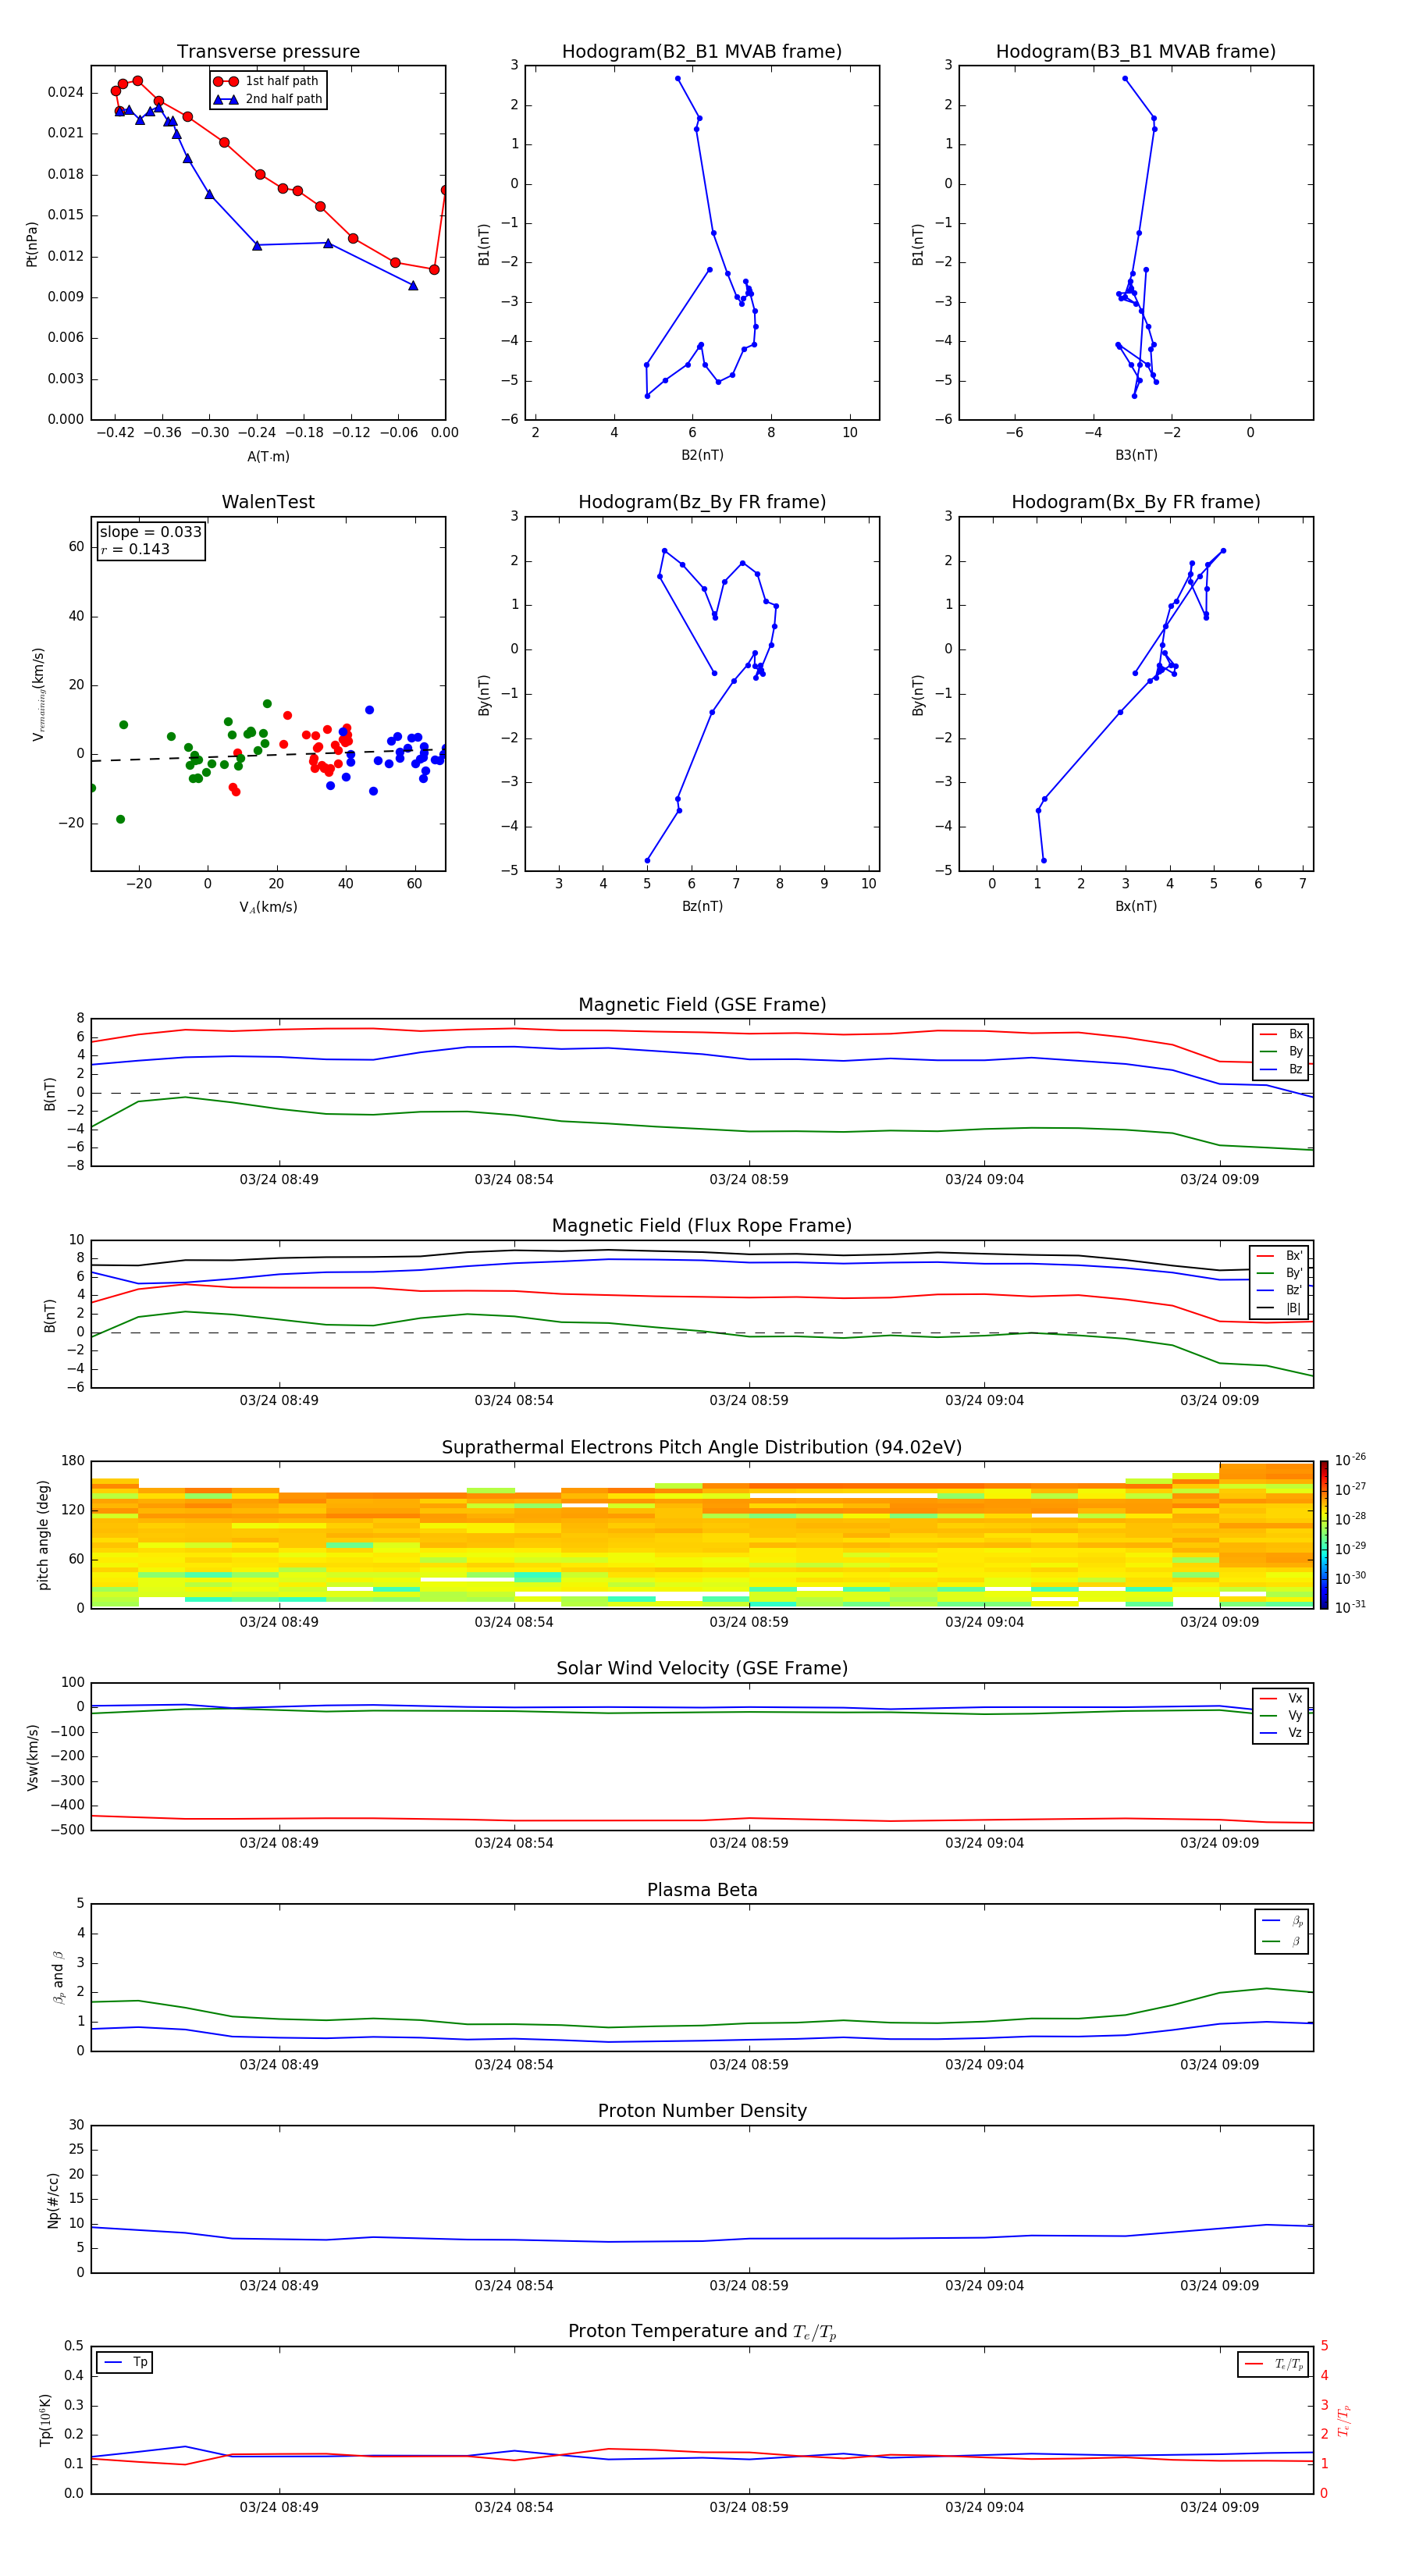The width and height of the screenshot is (1405, 2576).
Task: Click the 'Tp(10^6K)' y-axis label
Action: (x=45, y=2420)
